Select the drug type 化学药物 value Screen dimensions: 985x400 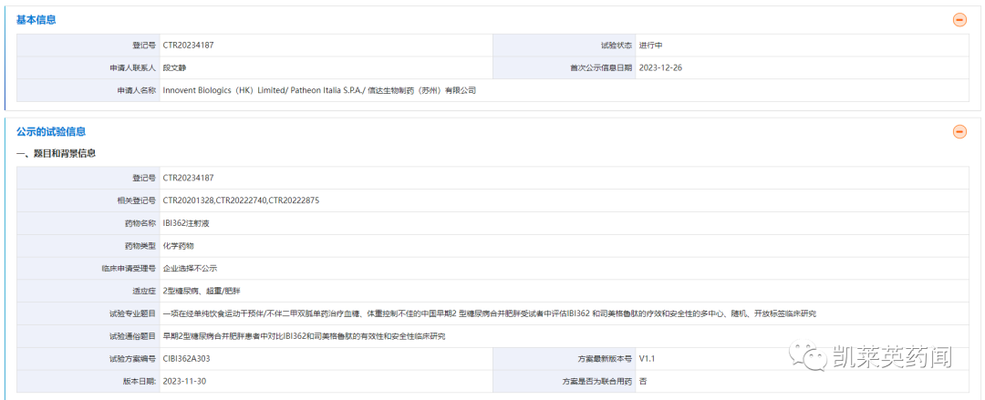[178, 246]
